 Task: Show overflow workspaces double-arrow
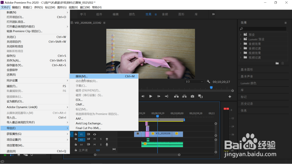point(213,14)
